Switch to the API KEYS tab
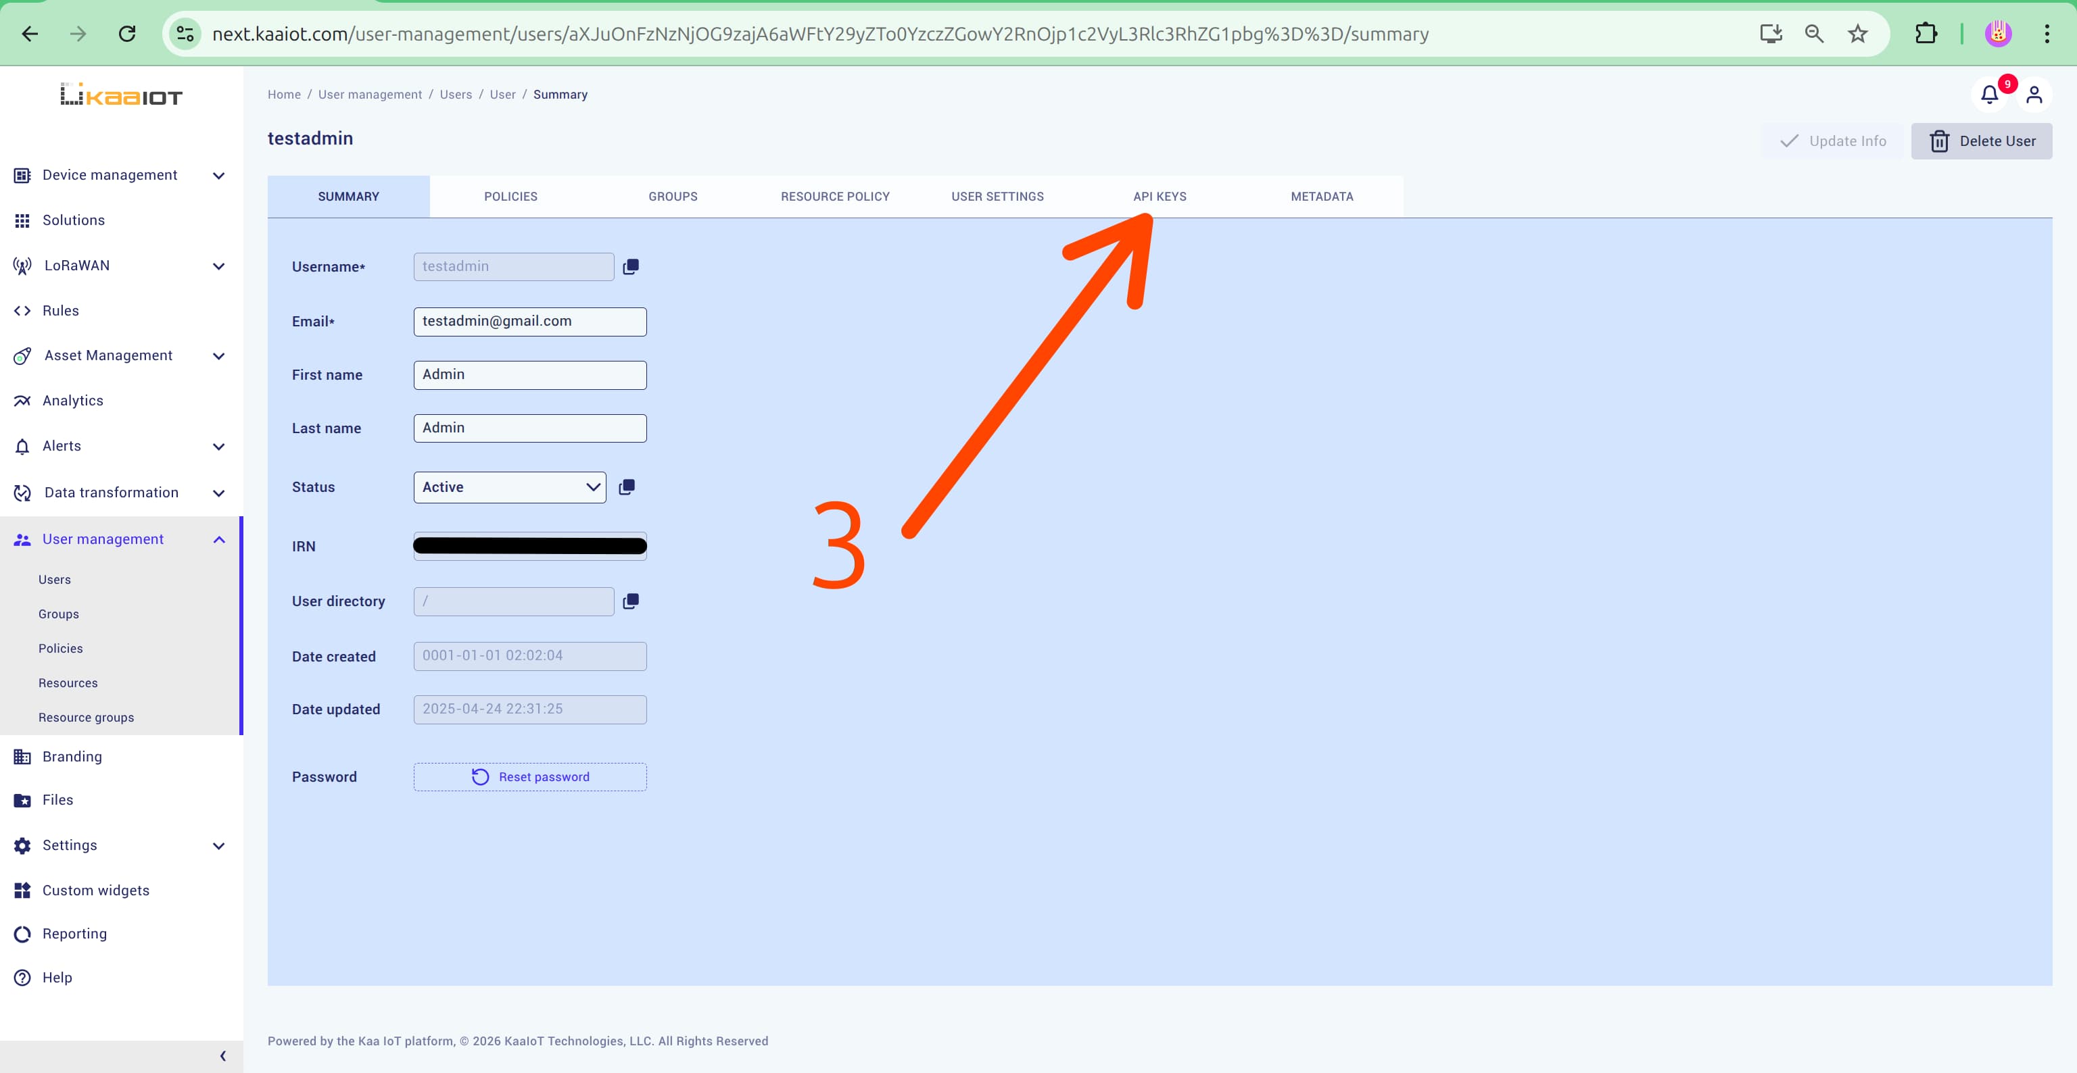2077x1073 pixels. pos(1160,196)
